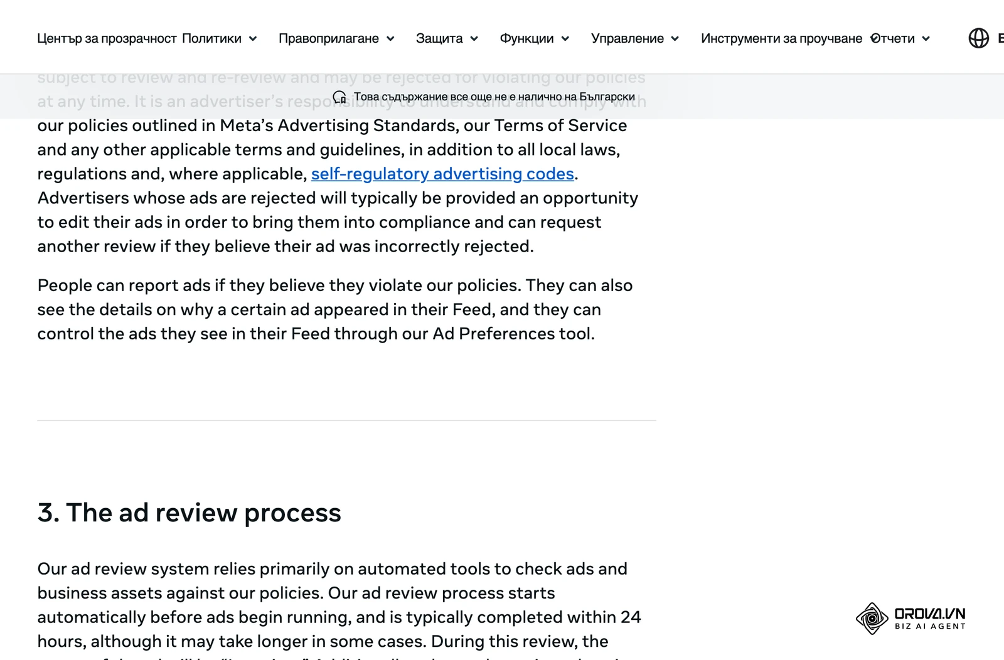Expand the Отчети menu chevron
Viewport: 1004px width, 660px height.
click(x=926, y=39)
